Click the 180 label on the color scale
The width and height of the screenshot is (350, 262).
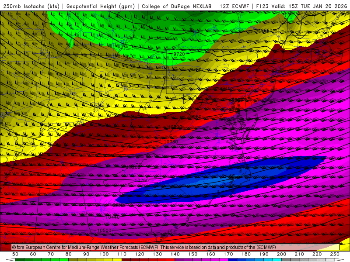point(246,254)
